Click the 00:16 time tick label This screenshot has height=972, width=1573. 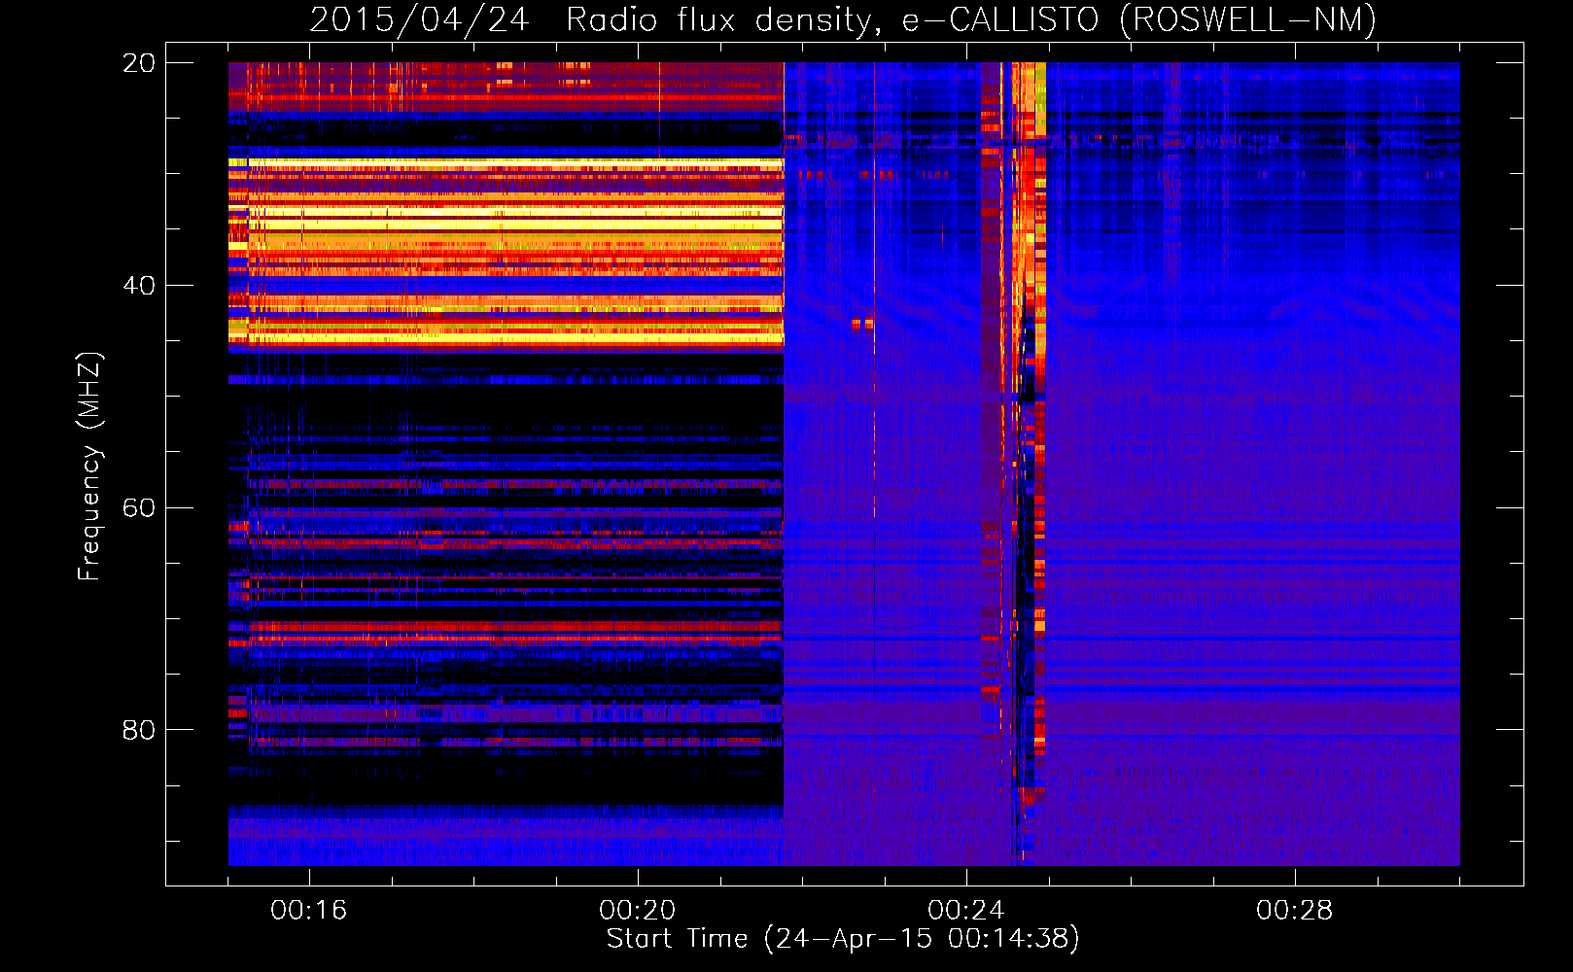tap(309, 911)
